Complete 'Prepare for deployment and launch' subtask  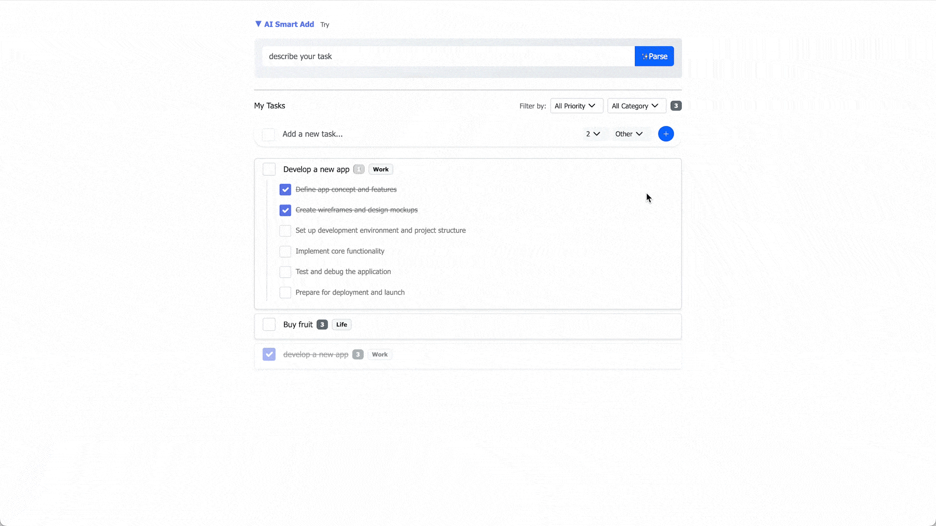tap(285, 292)
